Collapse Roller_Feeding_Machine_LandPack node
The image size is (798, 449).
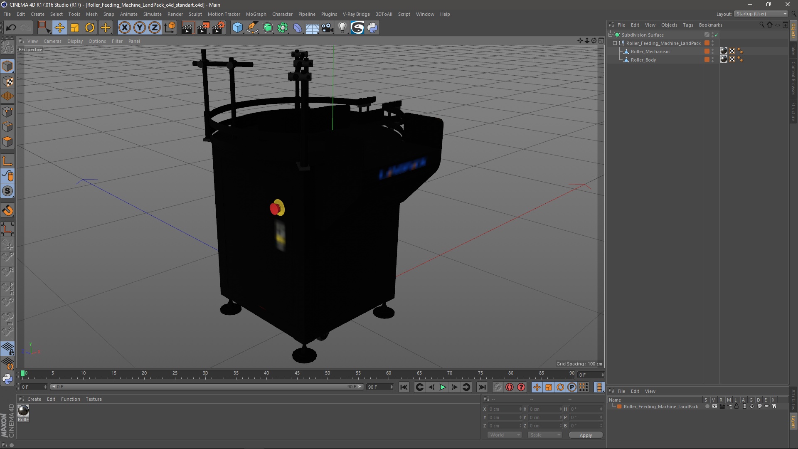pyautogui.click(x=615, y=43)
